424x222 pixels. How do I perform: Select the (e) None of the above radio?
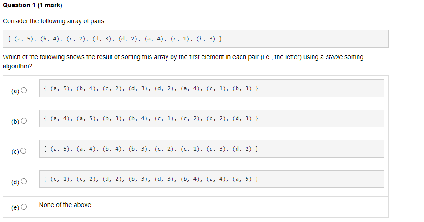[24, 207]
